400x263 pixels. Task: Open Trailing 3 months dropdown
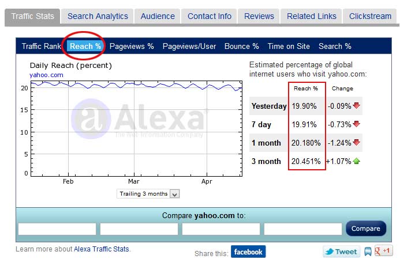(x=148, y=194)
